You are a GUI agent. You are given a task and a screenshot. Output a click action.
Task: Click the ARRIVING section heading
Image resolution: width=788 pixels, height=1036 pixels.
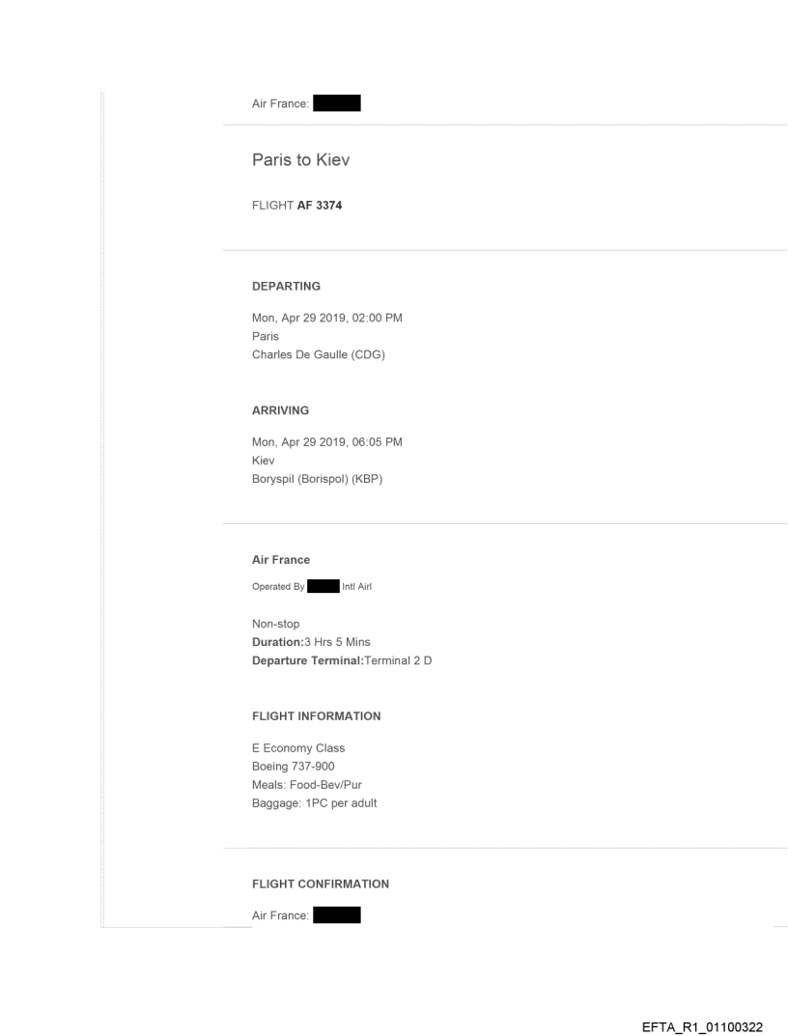click(x=281, y=410)
